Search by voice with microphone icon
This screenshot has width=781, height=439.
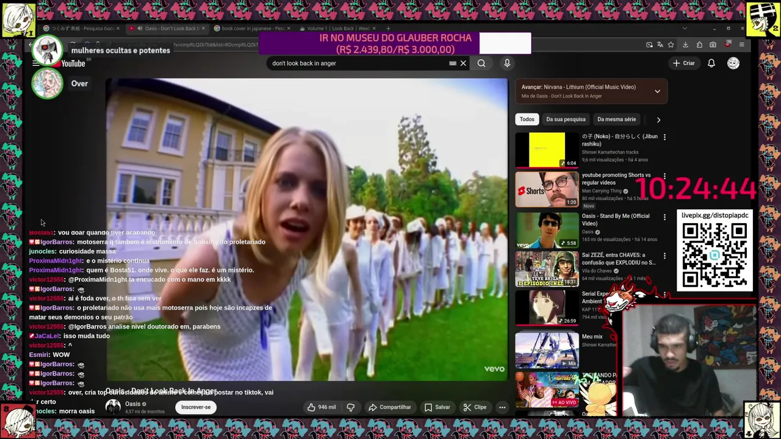coord(507,63)
